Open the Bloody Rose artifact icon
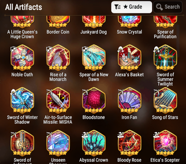Screen dimensions: 186x164 (129, 143)
